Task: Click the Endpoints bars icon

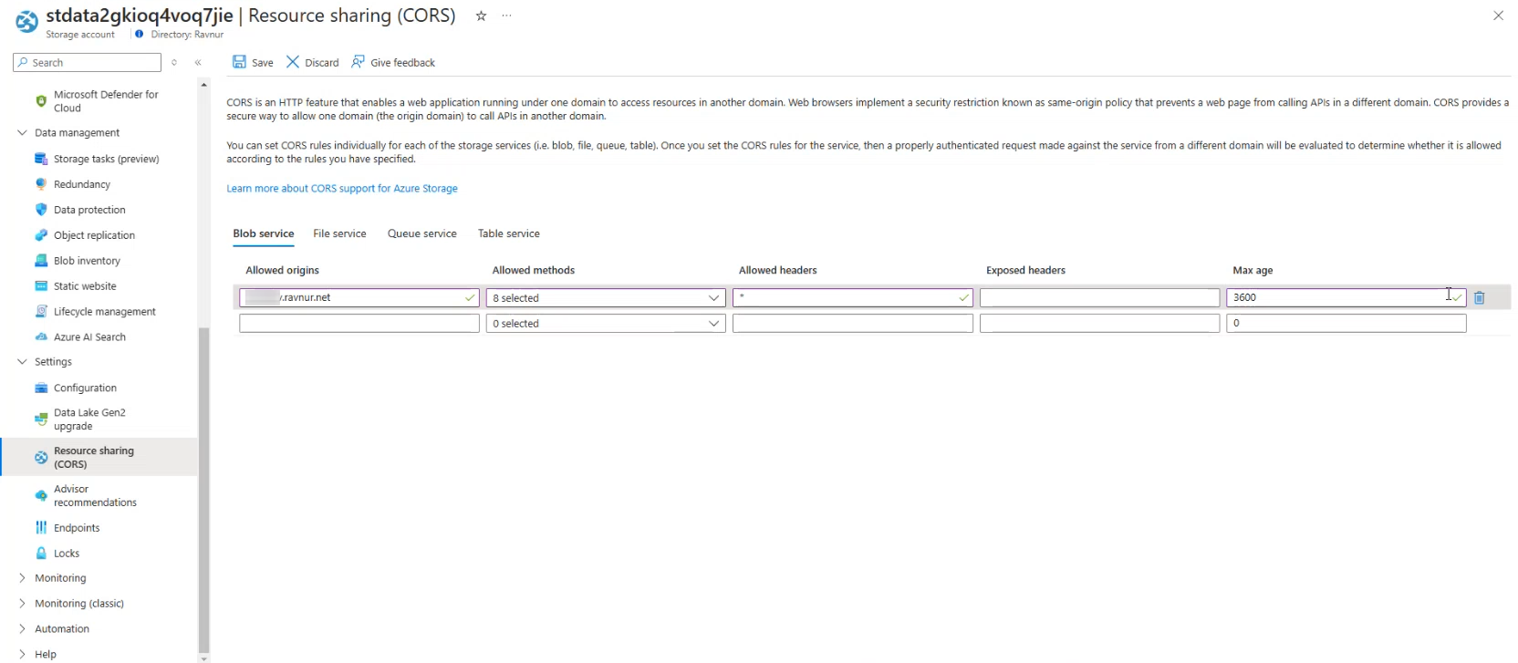Action: [x=41, y=528]
